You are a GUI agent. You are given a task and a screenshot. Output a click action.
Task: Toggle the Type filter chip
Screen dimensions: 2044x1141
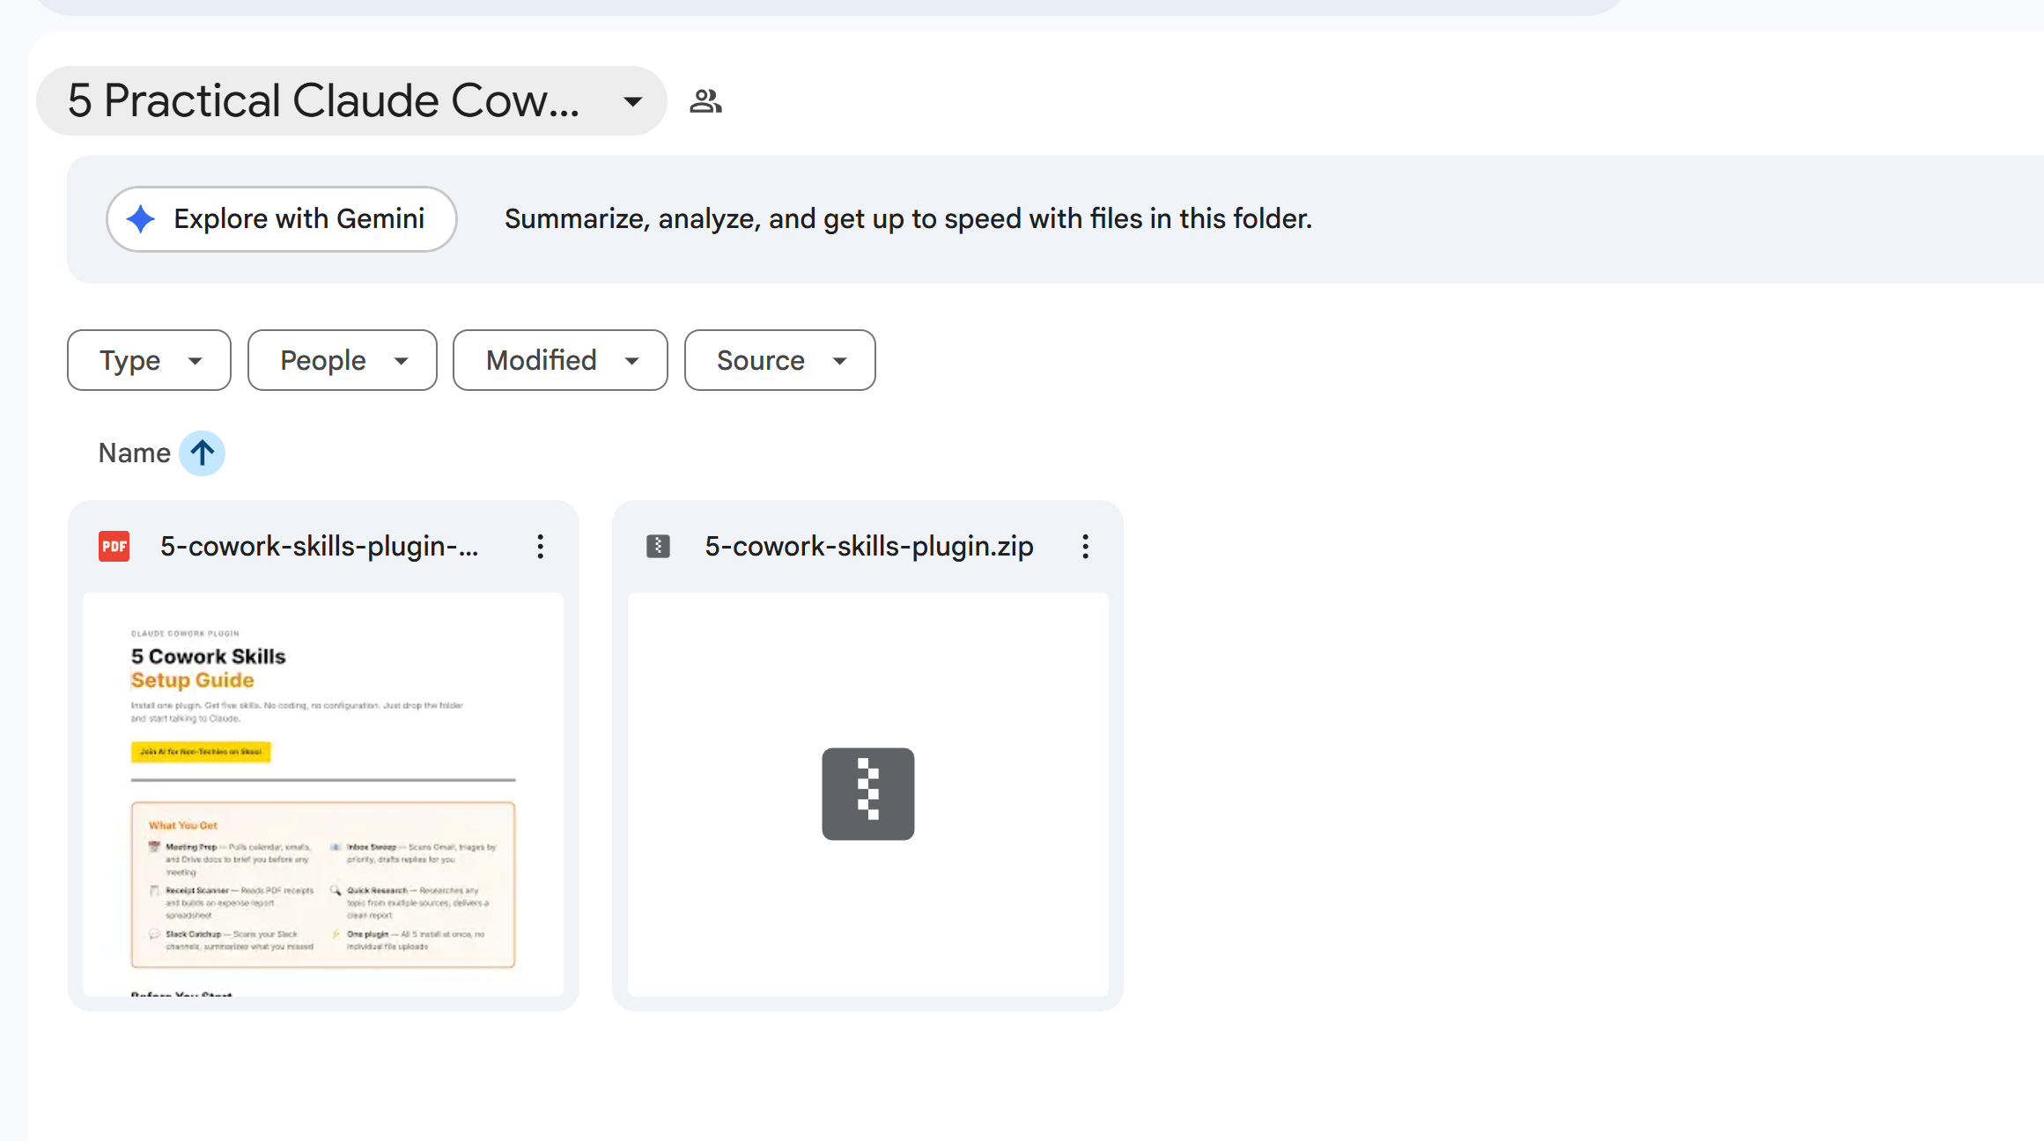coord(148,360)
